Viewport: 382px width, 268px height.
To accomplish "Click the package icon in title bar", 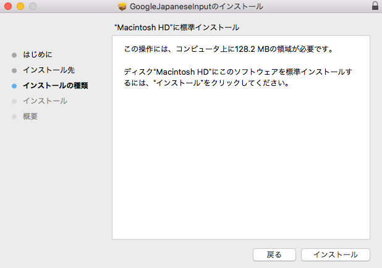I will [x=122, y=6].
